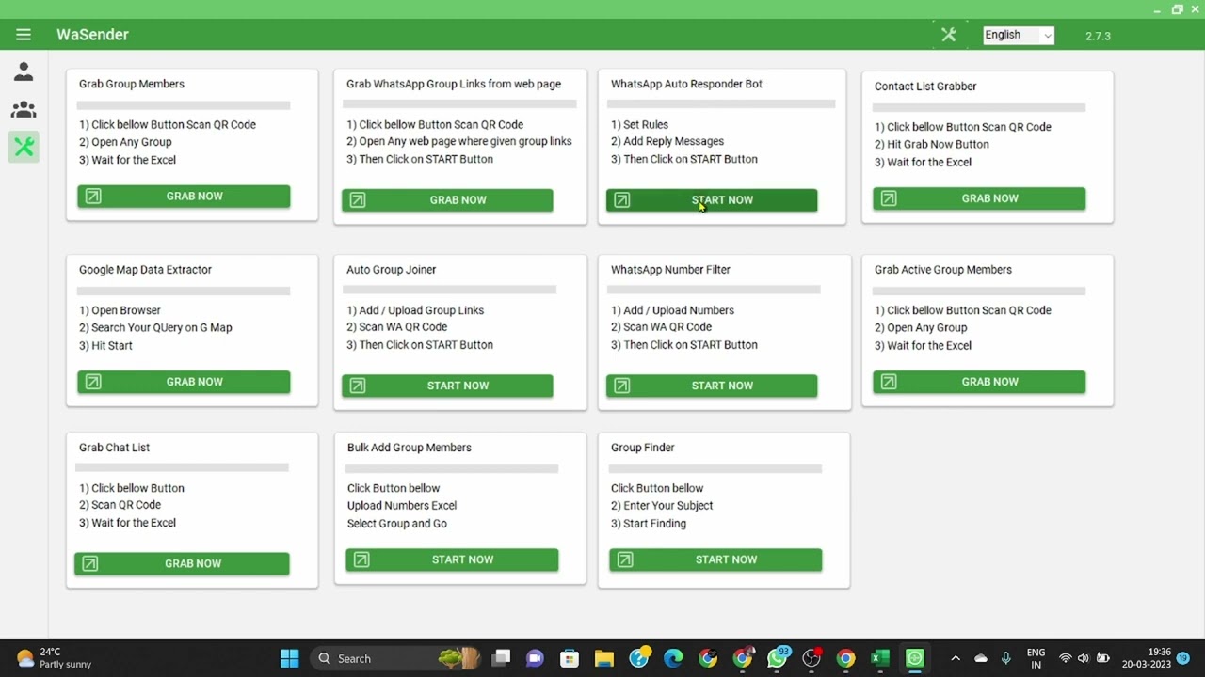Open Microsoft Store from taskbar
Screen dimensions: 1205x677
tap(569, 658)
